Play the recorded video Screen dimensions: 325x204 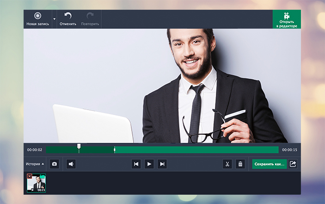click(x=149, y=164)
